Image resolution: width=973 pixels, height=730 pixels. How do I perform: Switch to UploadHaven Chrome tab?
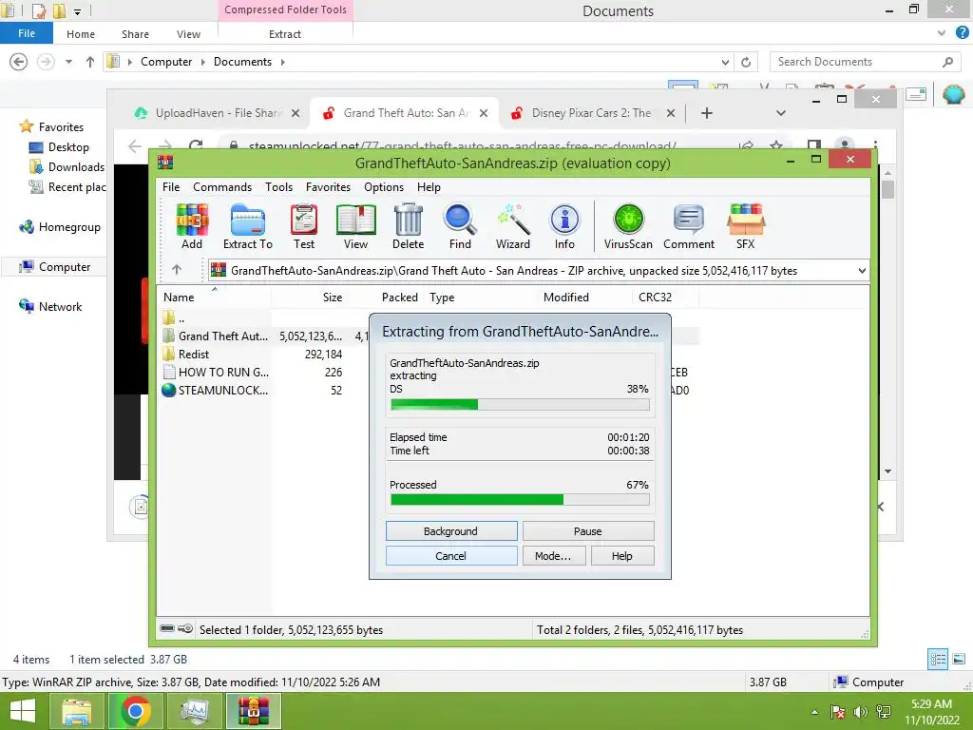click(x=218, y=113)
